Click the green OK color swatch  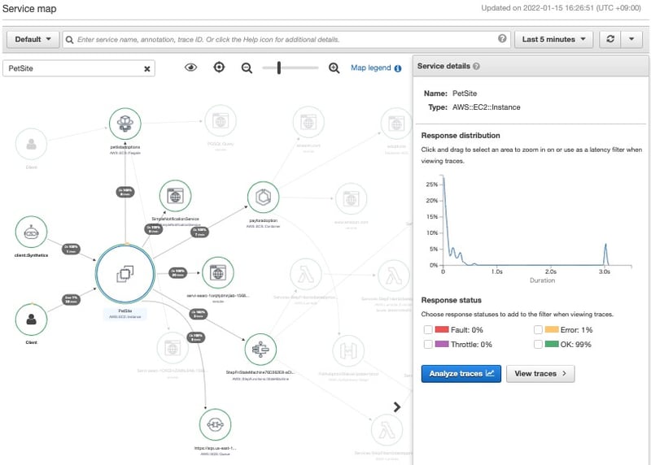552,344
